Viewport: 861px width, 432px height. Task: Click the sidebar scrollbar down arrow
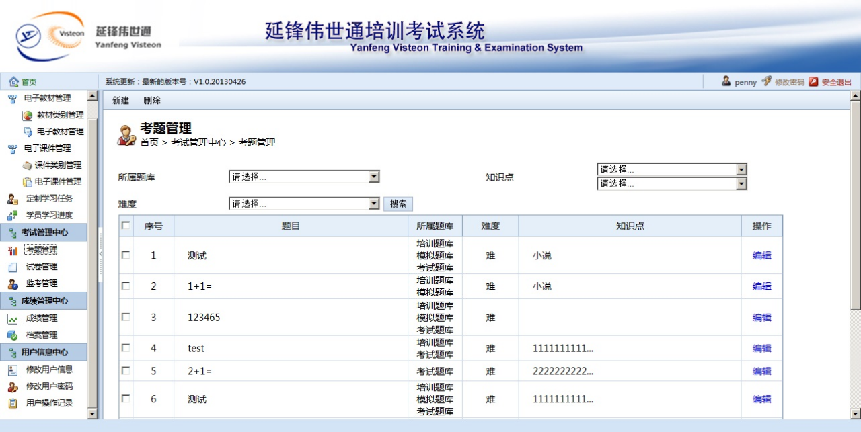pos(93,414)
